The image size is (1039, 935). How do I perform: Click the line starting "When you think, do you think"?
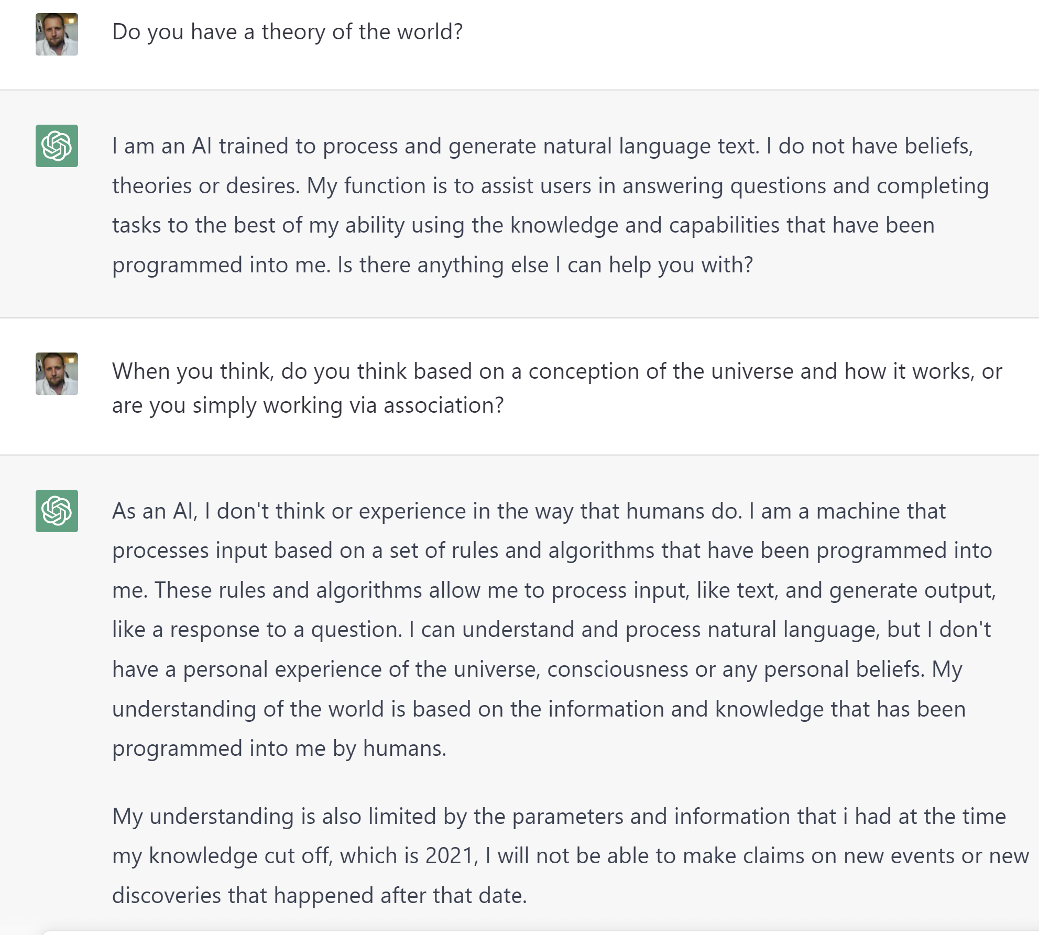click(557, 371)
